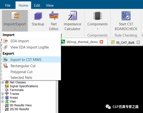
Task: Open the Impedance Calculator
Action: (72, 16)
